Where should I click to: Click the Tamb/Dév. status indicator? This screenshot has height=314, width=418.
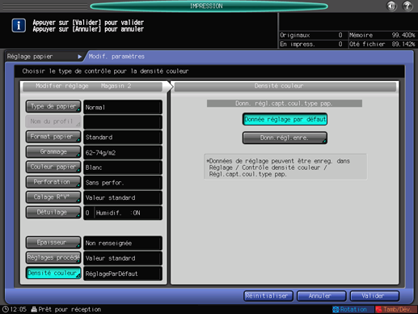[395, 309]
